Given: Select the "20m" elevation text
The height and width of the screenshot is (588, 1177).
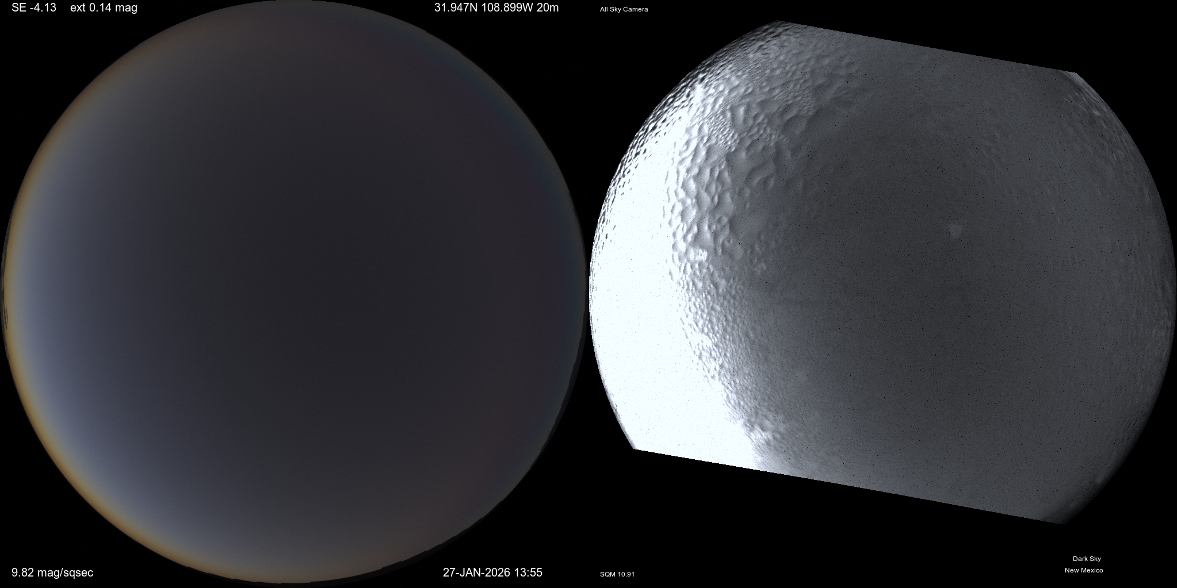Looking at the screenshot, I should click(547, 8).
